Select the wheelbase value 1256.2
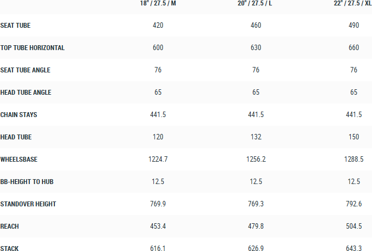This screenshot has width=372, height=251. [x=256, y=160]
